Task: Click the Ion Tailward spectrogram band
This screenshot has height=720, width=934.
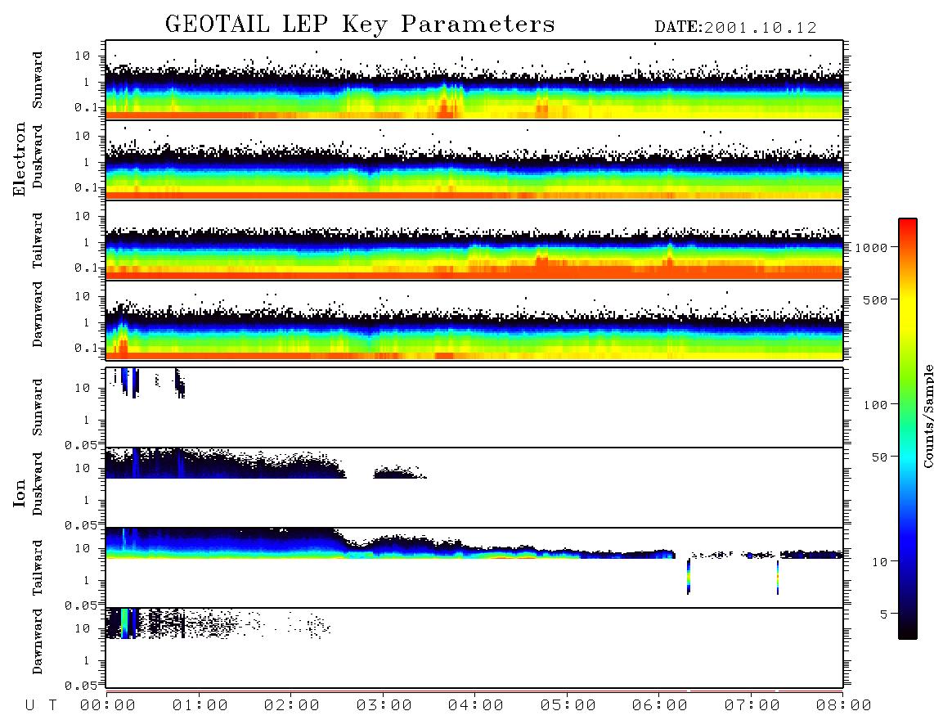Action: pyautogui.click(x=474, y=544)
